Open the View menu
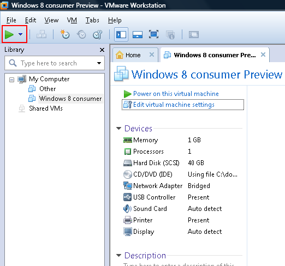This screenshot has width=285, height=266. pyautogui.click(x=51, y=20)
